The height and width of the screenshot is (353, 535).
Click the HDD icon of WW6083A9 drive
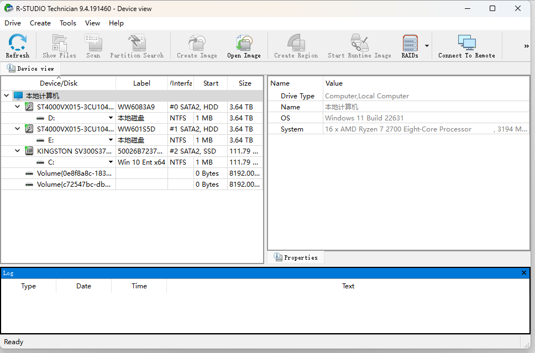coord(29,107)
